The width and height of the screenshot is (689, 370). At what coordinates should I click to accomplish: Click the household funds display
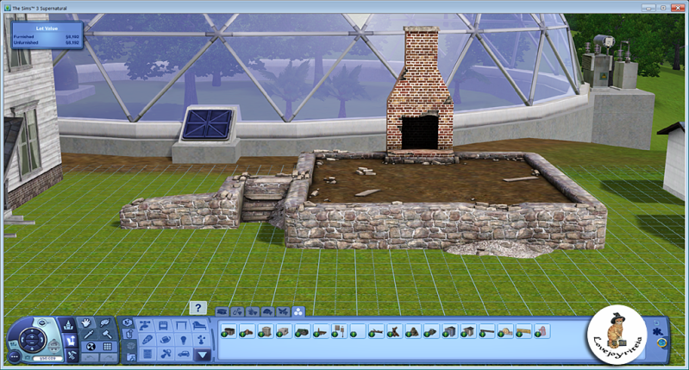click(x=47, y=358)
